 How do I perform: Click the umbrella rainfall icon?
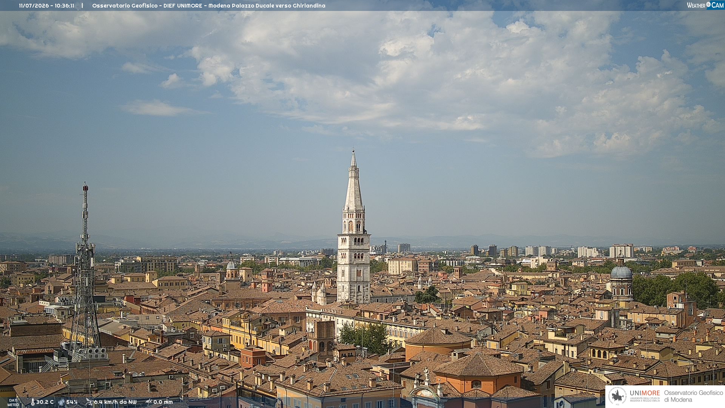pos(149,402)
